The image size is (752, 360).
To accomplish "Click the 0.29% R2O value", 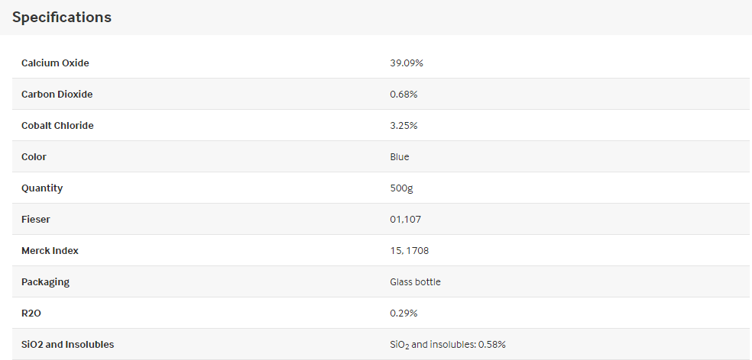I will (404, 313).
